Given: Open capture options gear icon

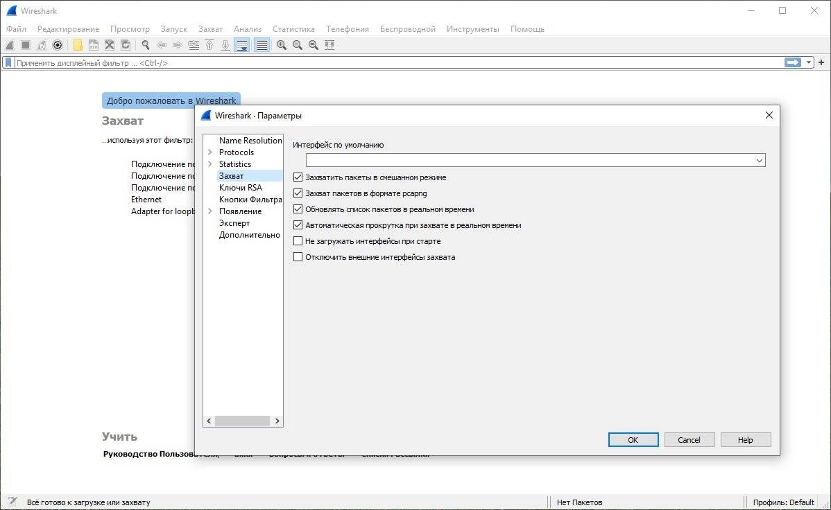Looking at the screenshot, I should pos(58,45).
